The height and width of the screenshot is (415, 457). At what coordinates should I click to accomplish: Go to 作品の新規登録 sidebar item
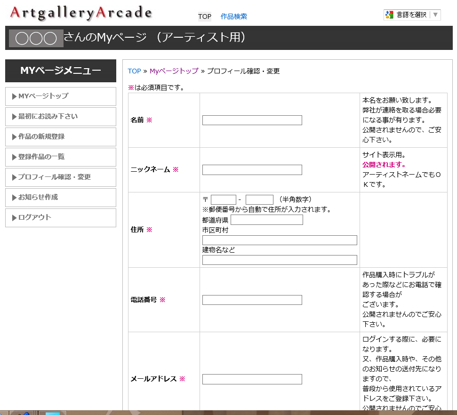click(x=61, y=136)
